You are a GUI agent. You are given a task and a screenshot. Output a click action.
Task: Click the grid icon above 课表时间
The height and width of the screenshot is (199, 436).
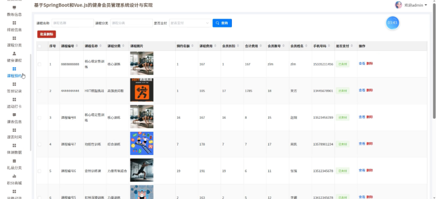(14, 130)
